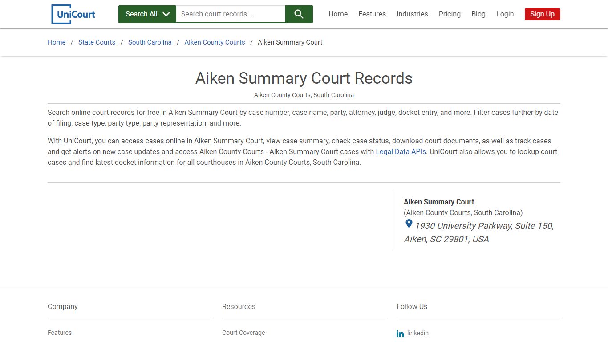608x342 pixels.
Task: Click the map pin location icon
Action: (409, 224)
